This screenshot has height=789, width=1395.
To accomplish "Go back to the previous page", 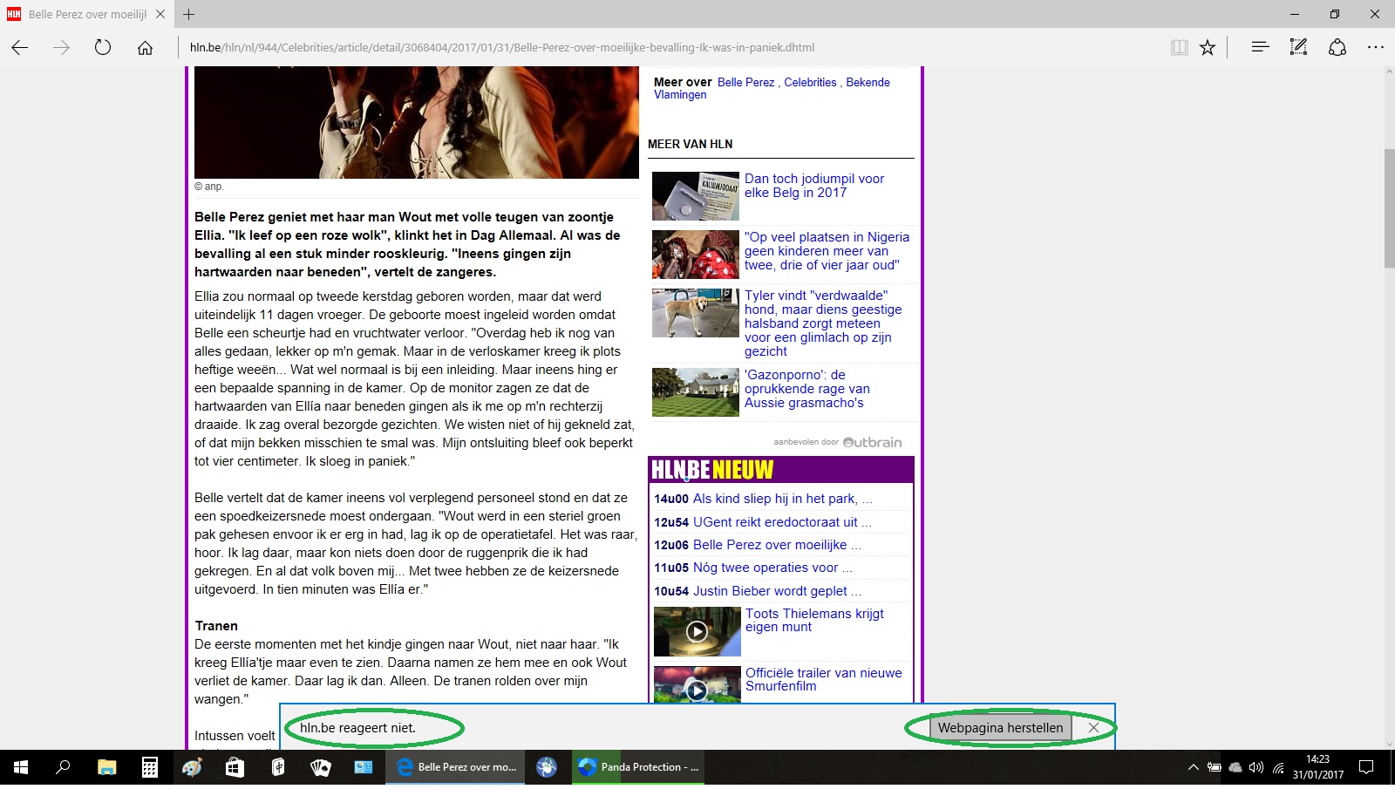I will click(x=20, y=48).
